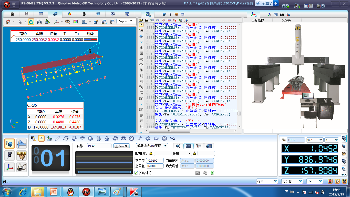Select the gear feature tool
The image size is (350, 197).
[x=165, y=138]
